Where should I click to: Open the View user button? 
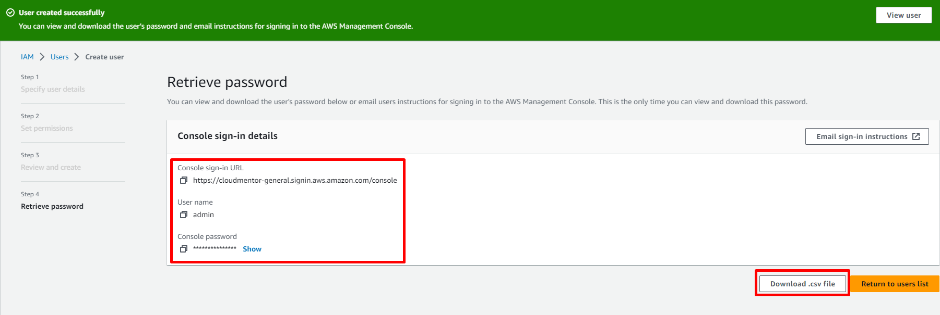pyautogui.click(x=903, y=15)
